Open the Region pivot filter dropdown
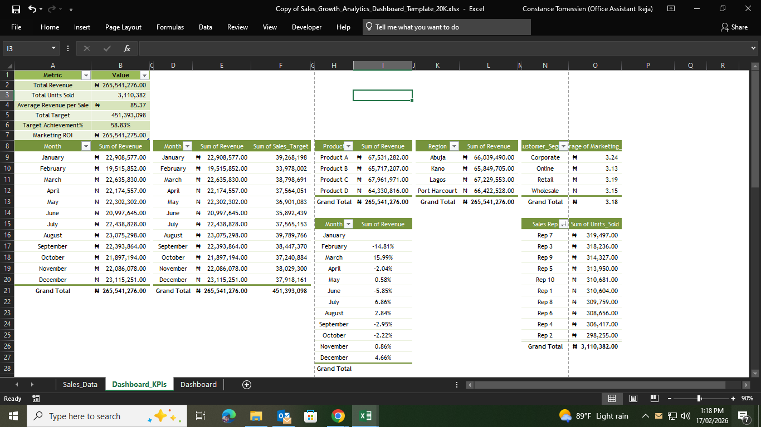The image size is (761, 427). pyautogui.click(x=454, y=146)
